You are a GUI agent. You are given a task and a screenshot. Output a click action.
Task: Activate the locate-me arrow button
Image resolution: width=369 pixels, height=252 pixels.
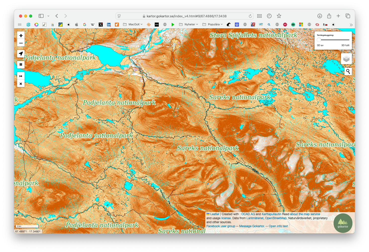pyautogui.click(x=21, y=54)
